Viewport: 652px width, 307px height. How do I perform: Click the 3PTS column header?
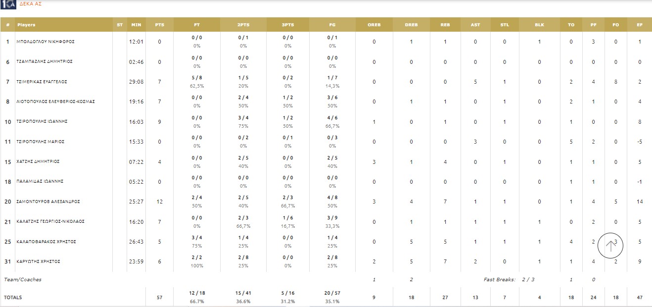288,25
